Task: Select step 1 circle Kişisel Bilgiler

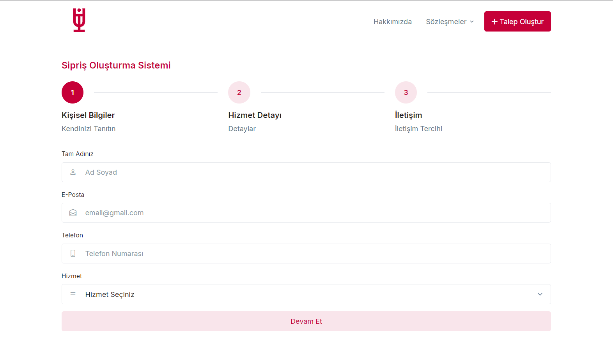Action: pos(73,92)
